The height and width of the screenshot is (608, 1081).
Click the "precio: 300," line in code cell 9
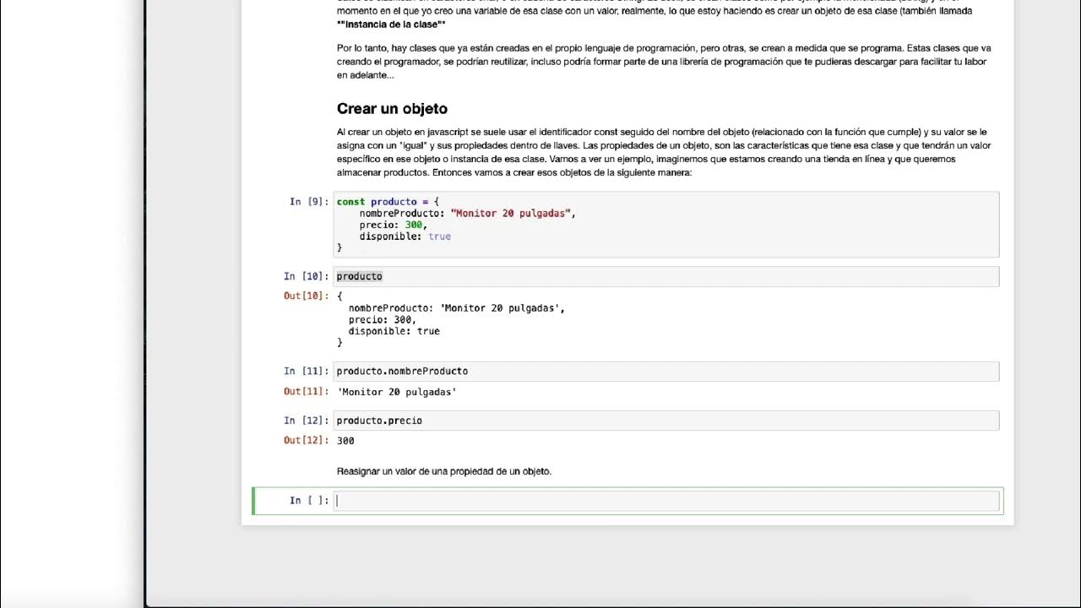pyautogui.click(x=394, y=225)
